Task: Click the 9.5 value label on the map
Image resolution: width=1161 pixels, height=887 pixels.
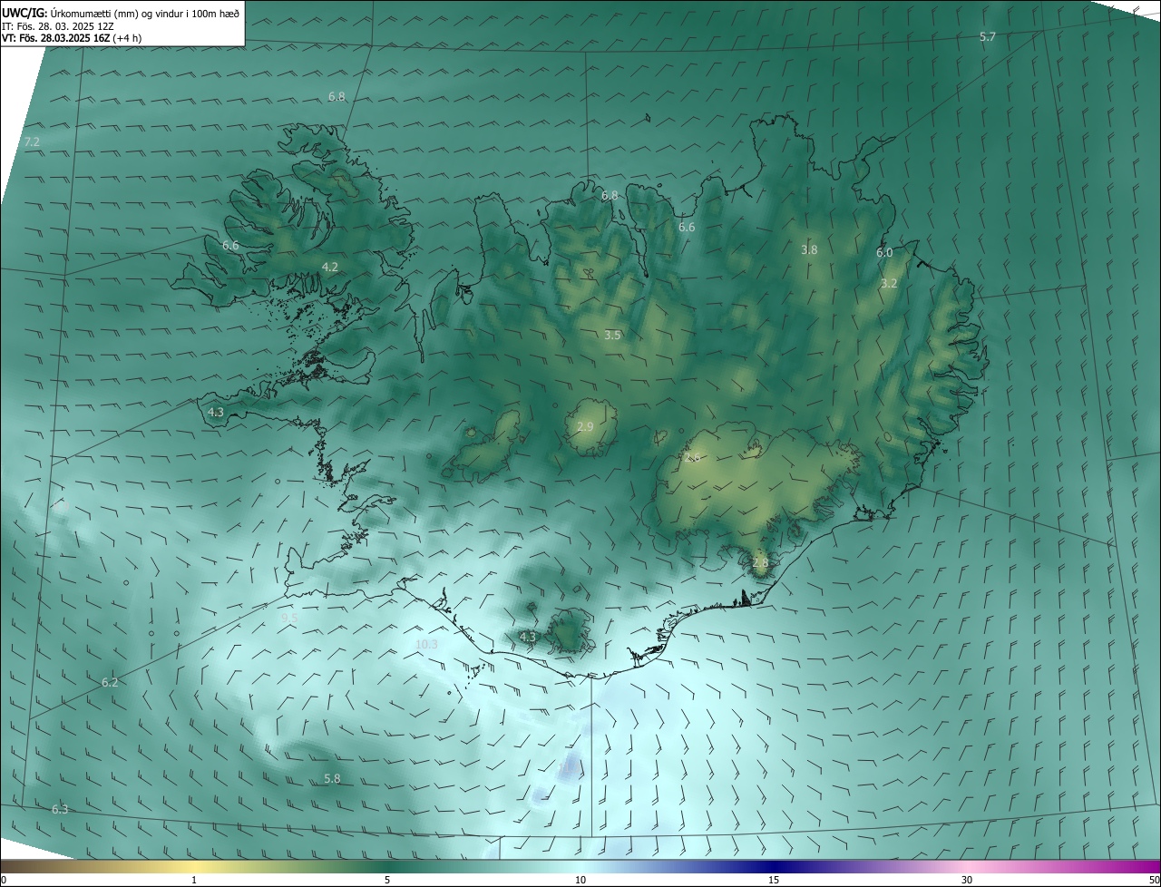Action: pos(289,618)
